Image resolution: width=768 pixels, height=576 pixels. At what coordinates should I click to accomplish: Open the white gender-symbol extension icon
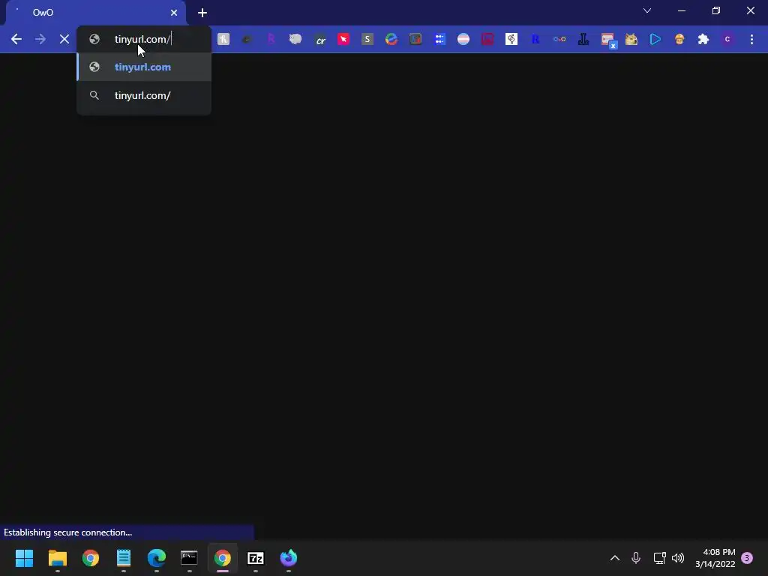511,39
